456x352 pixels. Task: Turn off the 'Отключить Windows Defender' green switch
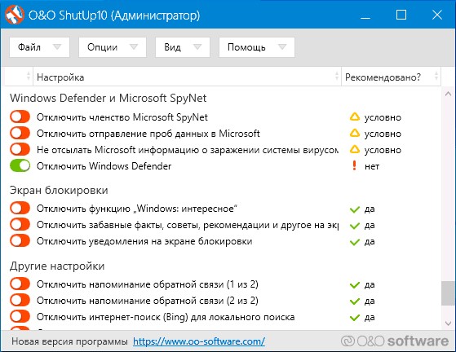click(x=20, y=166)
